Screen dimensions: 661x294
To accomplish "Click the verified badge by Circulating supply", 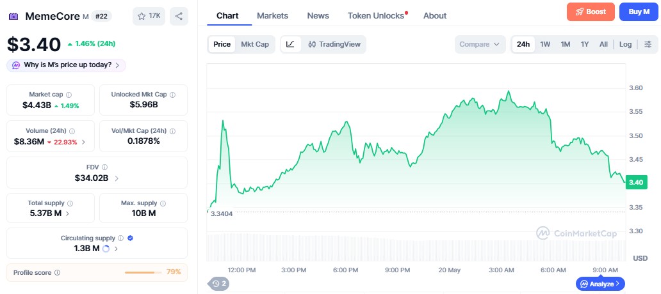I will [x=130, y=238].
